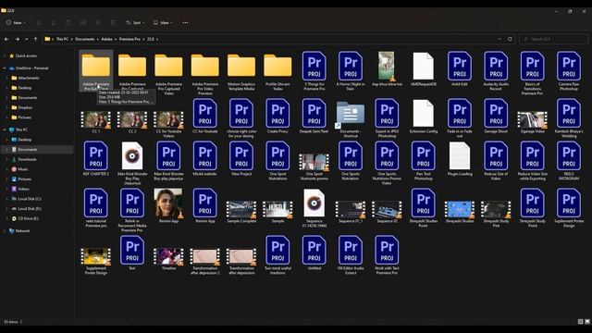592x333 pixels.
Task: Select 'Premiere Pro' in the address breadcrumb
Action: (129, 39)
